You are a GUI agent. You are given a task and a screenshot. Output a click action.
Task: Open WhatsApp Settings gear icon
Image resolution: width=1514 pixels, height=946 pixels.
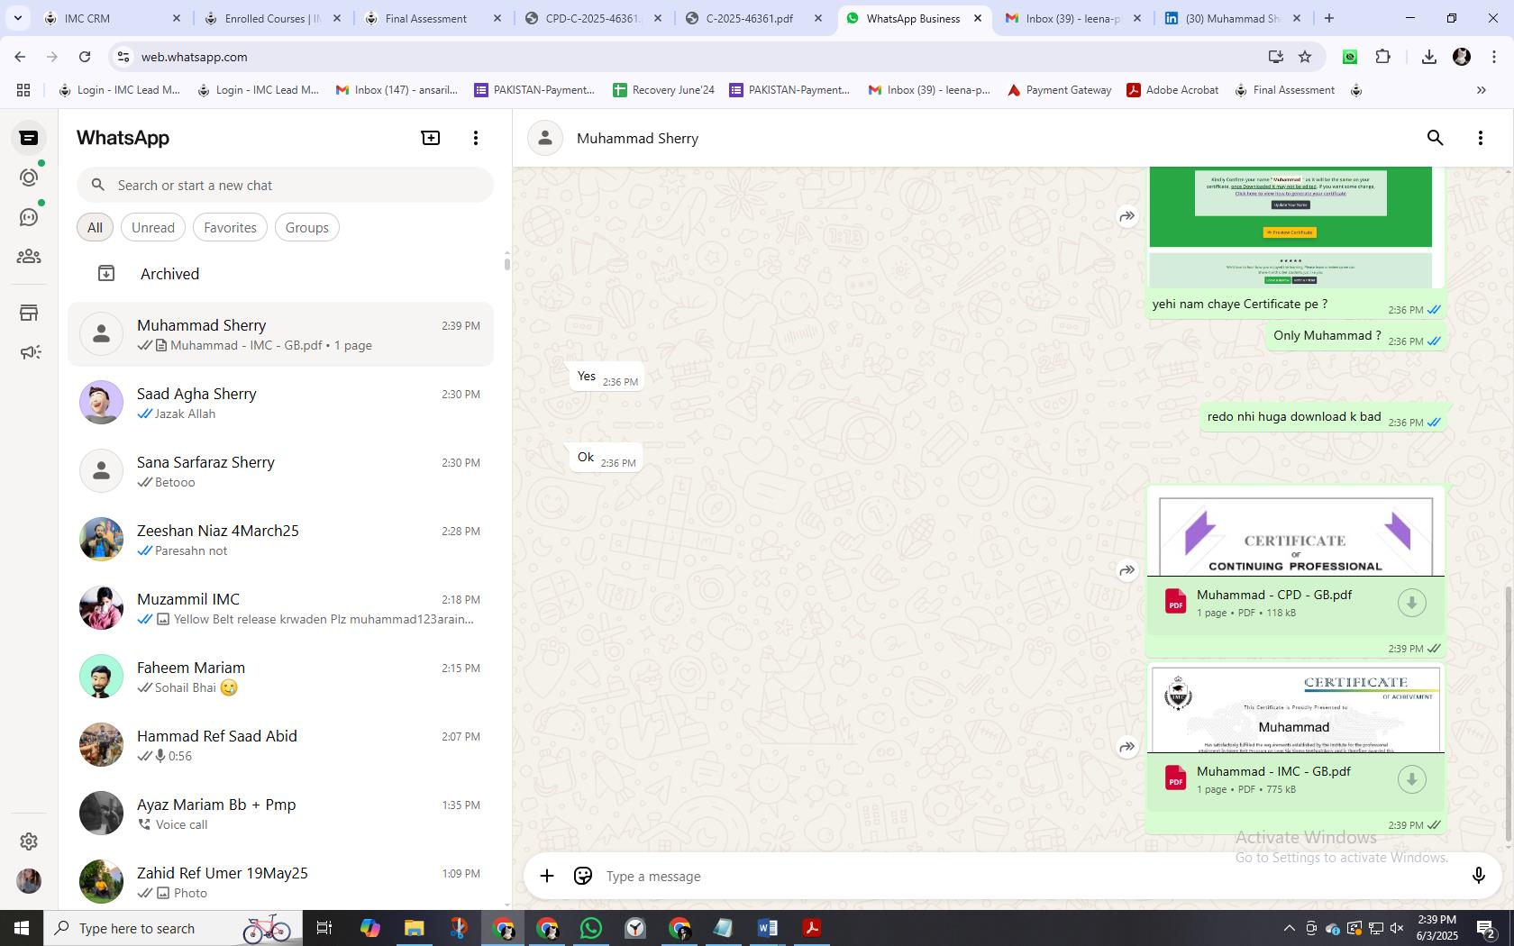click(29, 841)
